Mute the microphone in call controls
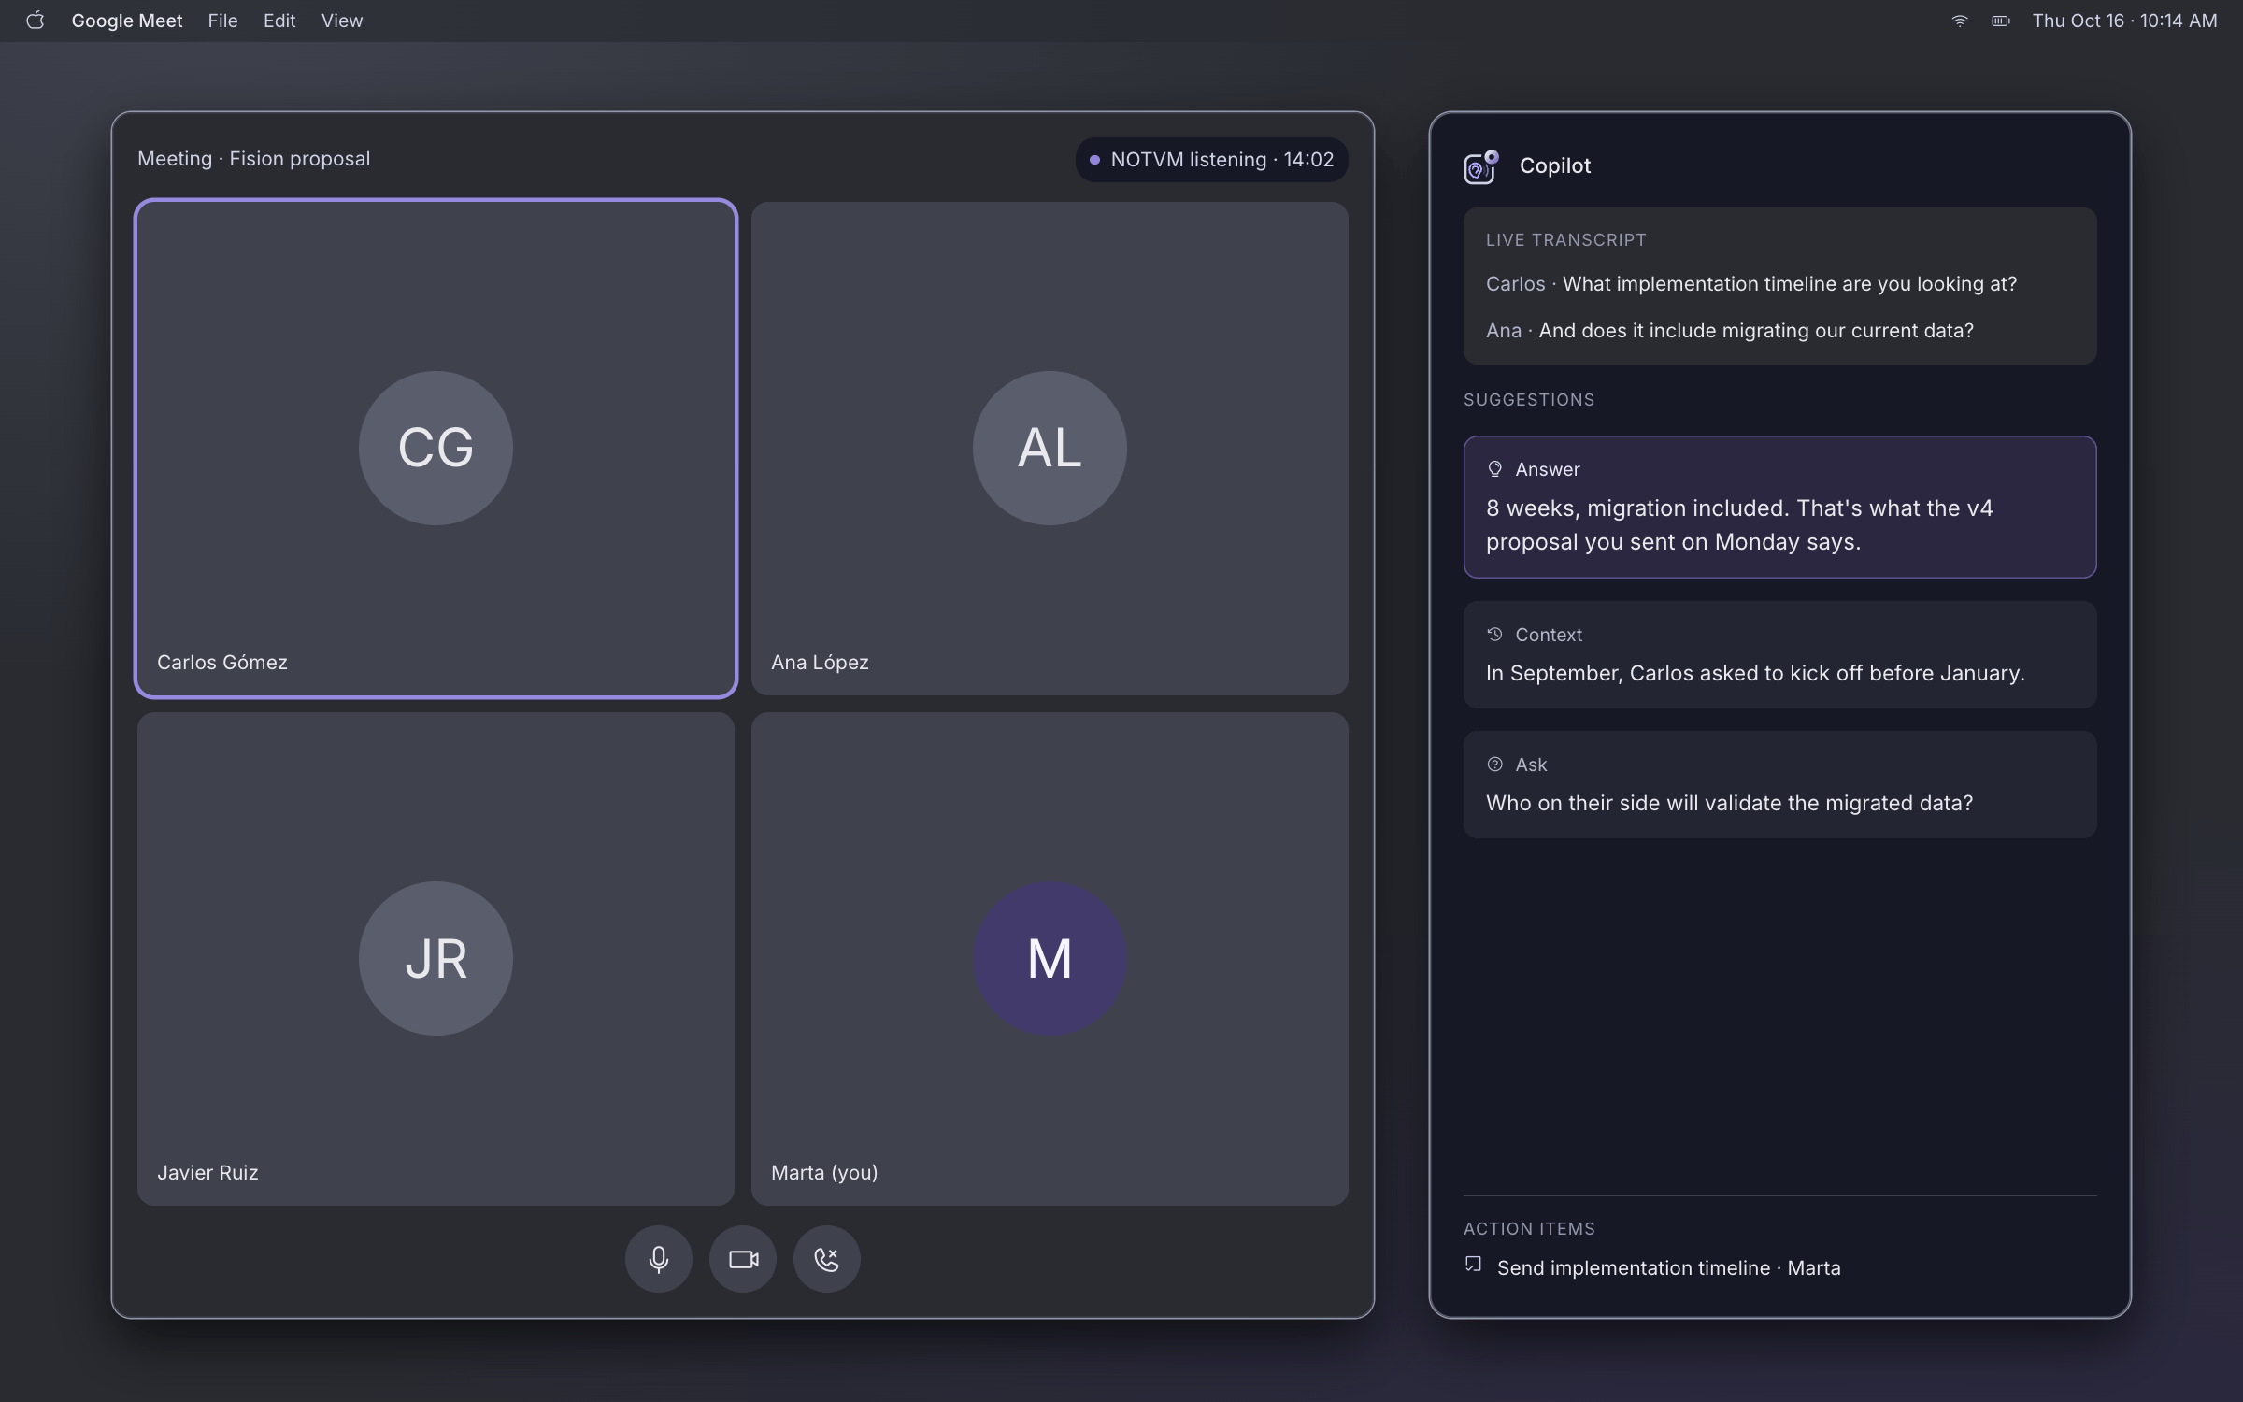This screenshot has width=2243, height=1402. [x=658, y=1259]
